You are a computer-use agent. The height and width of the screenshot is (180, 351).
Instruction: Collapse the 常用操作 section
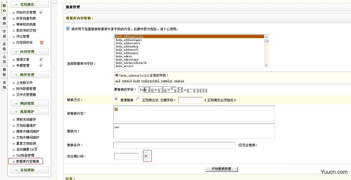(x=30, y=4)
